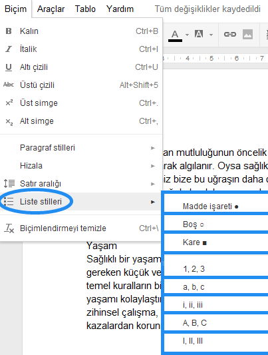Viewport: 268px width, 355px height.
Task: Select Kare square bullet style
Action: tap(216, 242)
